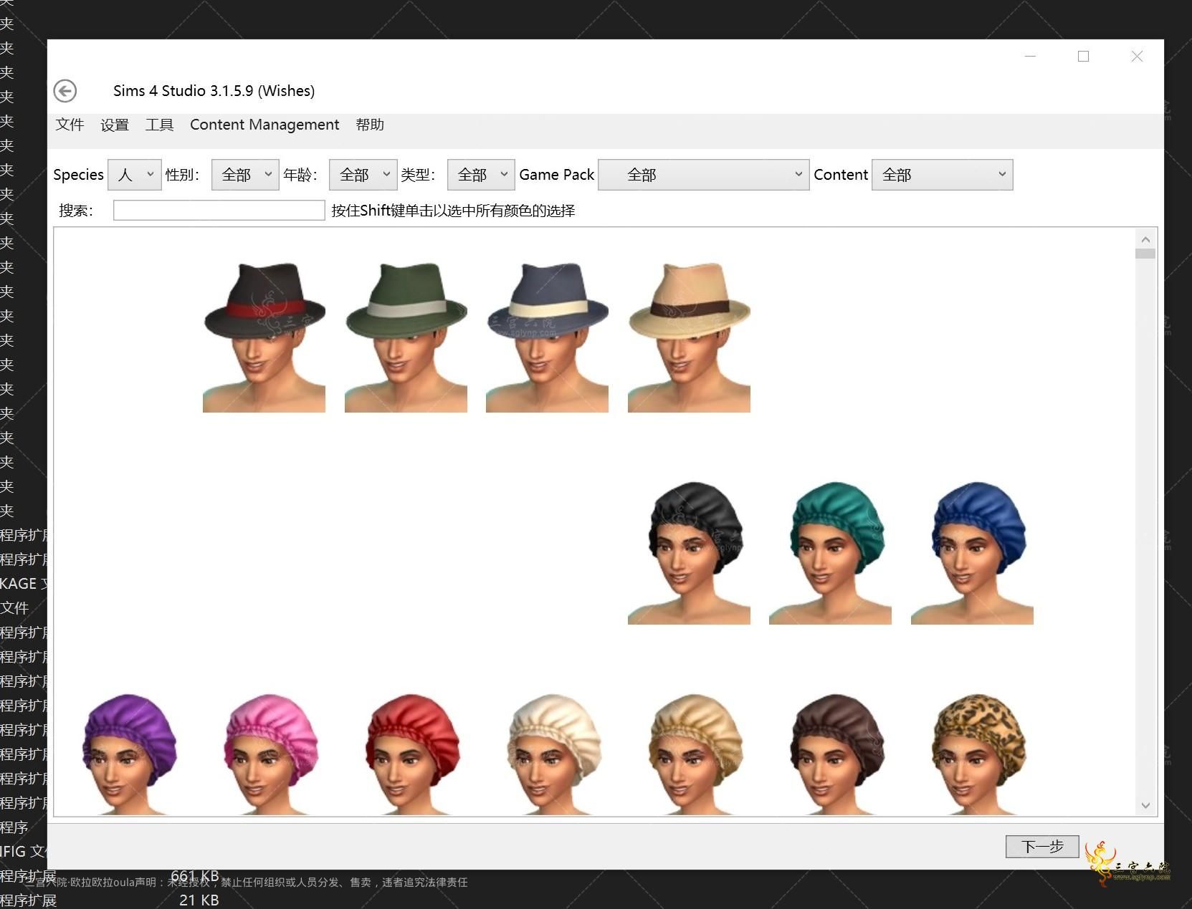Expand the 年龄 age dropdown
The width and height of the screenshot is (1192, 909).
(363, 175)
